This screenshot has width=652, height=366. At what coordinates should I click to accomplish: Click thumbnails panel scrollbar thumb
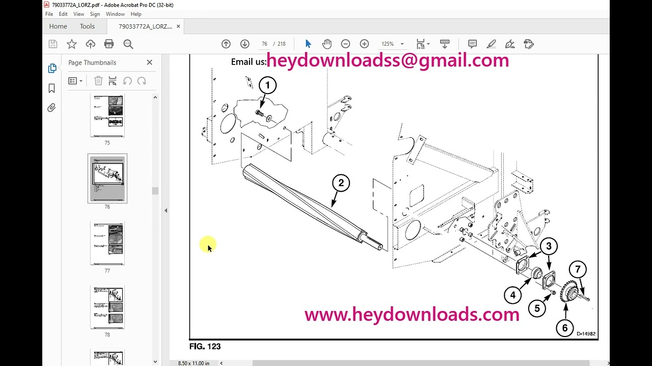[x=155, y=191]
